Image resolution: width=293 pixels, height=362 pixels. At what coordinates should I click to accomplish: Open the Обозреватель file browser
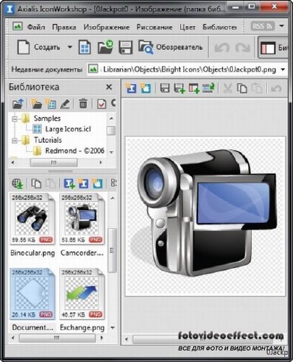[171, 47]
